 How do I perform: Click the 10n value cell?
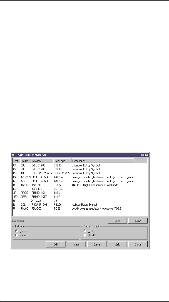click(x=23, y=173)
